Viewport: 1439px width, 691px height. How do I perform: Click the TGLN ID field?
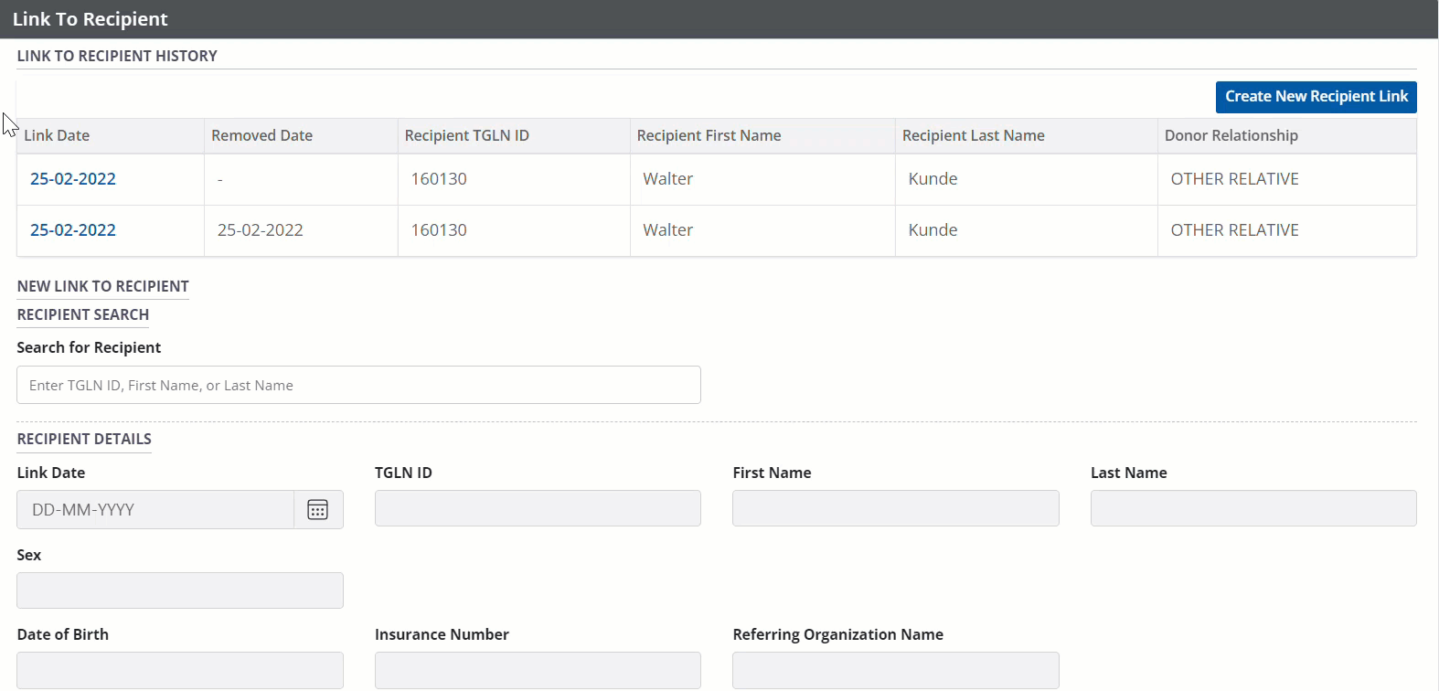tap(538, 508)
